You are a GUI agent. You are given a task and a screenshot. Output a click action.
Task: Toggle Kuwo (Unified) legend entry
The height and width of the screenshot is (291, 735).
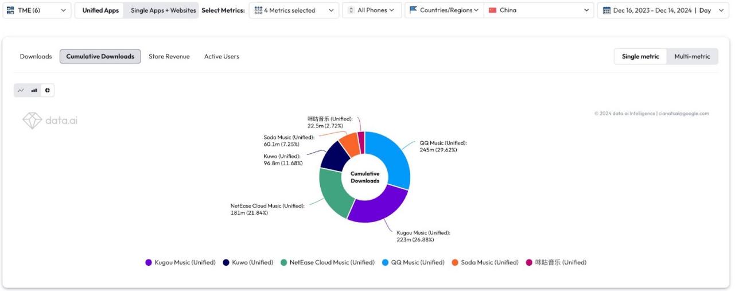pyautogui.click(x=248, y=262)
